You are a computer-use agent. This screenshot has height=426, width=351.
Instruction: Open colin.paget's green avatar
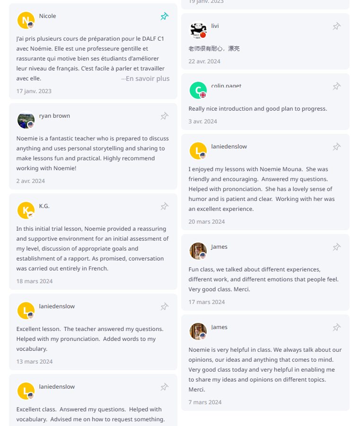tap(198, 90)
